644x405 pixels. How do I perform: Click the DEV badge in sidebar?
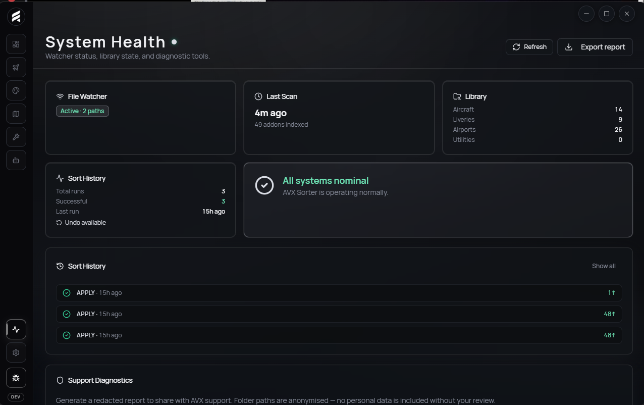pos(16,397)
